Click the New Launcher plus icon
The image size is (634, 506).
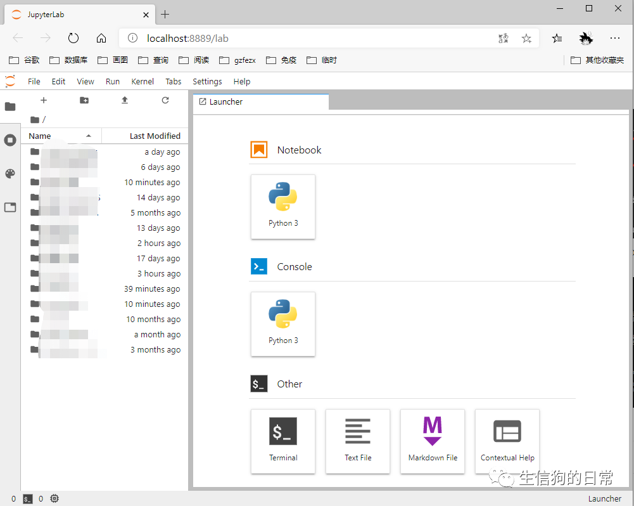point(44,100)
